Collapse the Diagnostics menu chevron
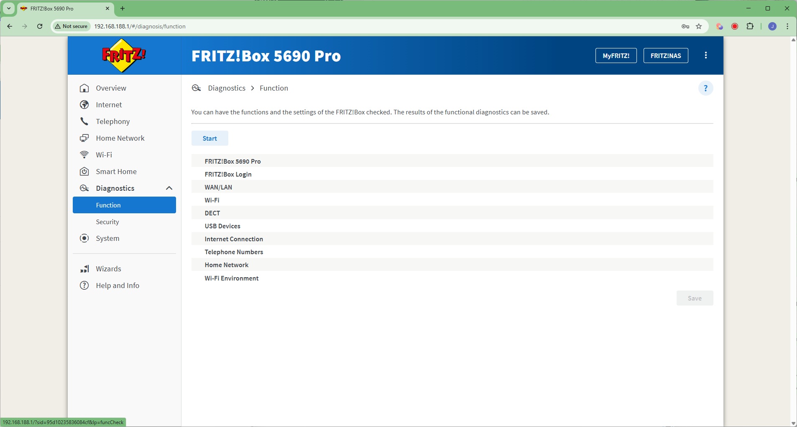Viewport: 797px width, 427px height. (169, 188)
